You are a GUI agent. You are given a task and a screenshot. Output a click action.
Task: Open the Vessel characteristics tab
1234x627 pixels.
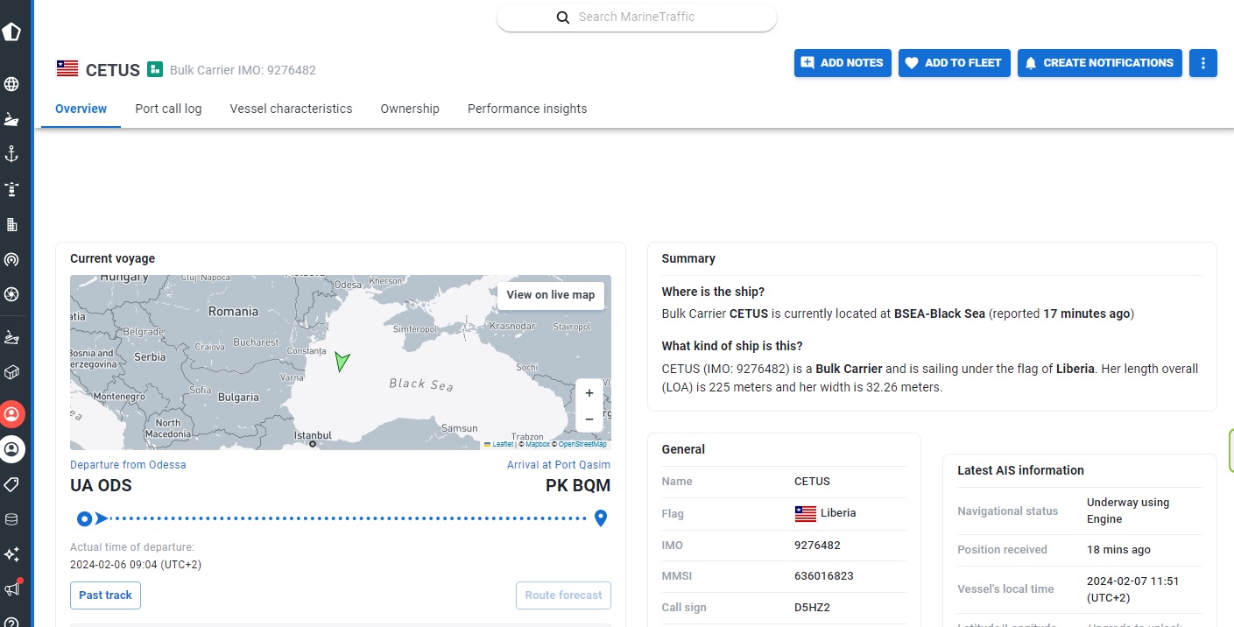(x=291, y=109)
